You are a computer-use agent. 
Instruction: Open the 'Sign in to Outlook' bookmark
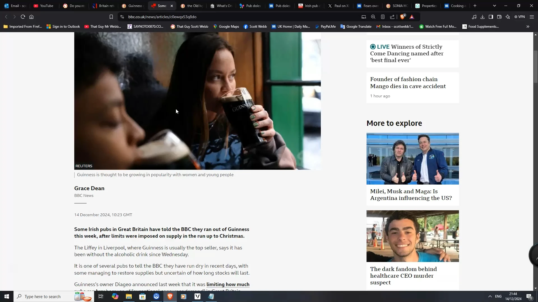point(63,27)
